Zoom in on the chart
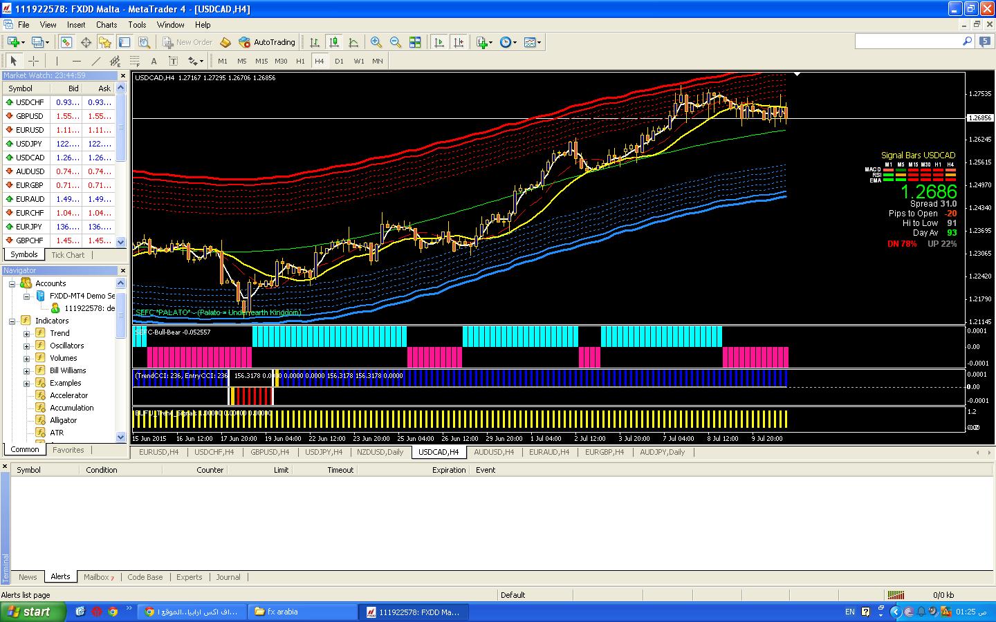The height and width of the screenshot is (622, 996). click(x=376, y=42)
